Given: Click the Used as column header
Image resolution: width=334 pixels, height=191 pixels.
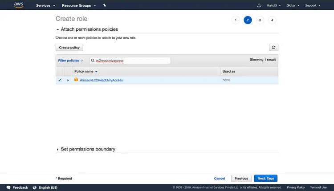Looking at the screenshot, I should coord(229,71).
